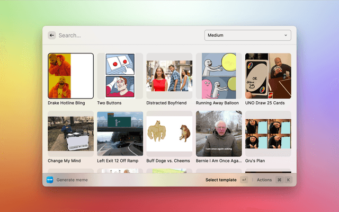Choose the Change My Mind template
Viewport: 339px width, 212px height.
pyautogui.click(x=70, y=134)
